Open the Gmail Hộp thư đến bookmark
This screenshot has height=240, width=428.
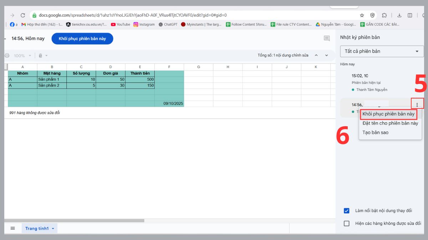pos(42,25)
